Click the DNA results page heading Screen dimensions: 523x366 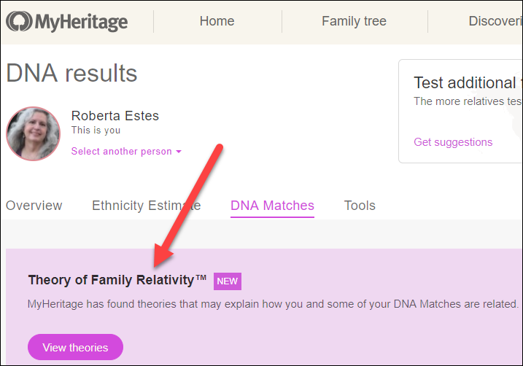tap(71, 73)
